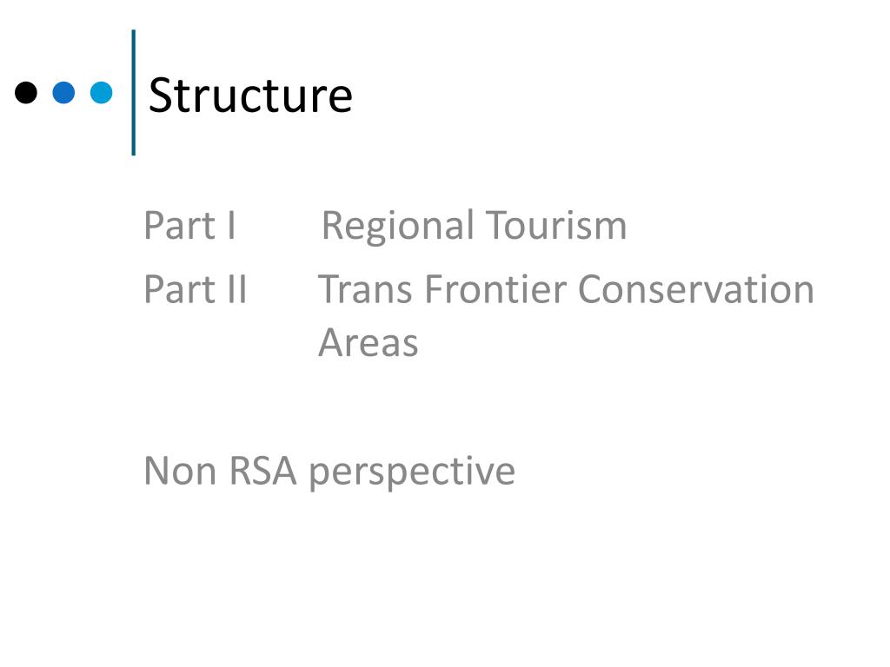The width and height of the screenshot is (890, 667).
Task: Select the word perspective
Action: click(x=412, y=473)
